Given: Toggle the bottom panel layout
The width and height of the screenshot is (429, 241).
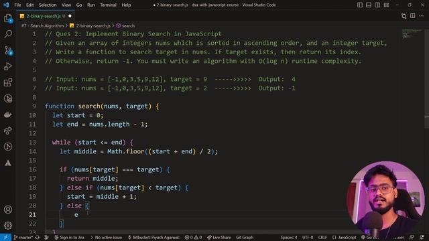Looking at the screenshot, I should [369, 5].
